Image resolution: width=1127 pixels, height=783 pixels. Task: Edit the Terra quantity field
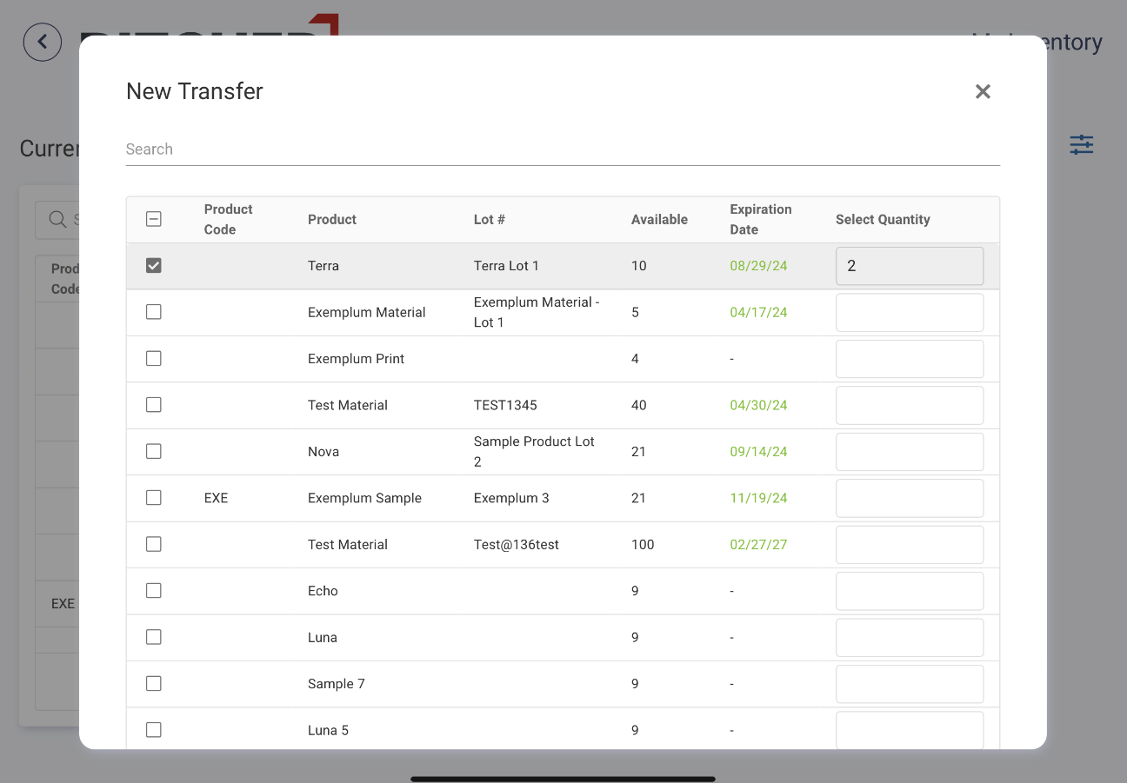coord(909,266)
